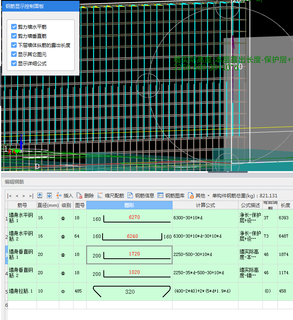Toggle 显示详细公式 checkbox
The height and width of the screenshot is (320, 293).
click(x=14, y=63)
